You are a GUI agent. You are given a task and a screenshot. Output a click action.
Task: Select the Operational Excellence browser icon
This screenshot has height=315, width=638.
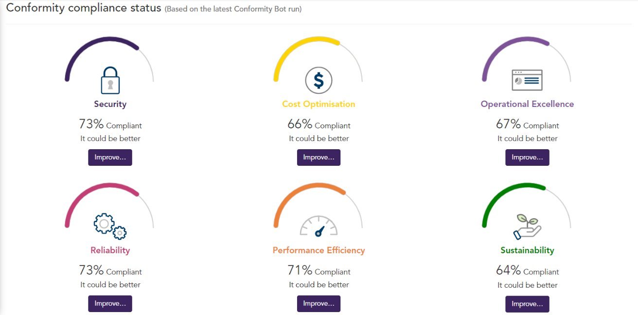pyautogui.click(x=527, y=80)
